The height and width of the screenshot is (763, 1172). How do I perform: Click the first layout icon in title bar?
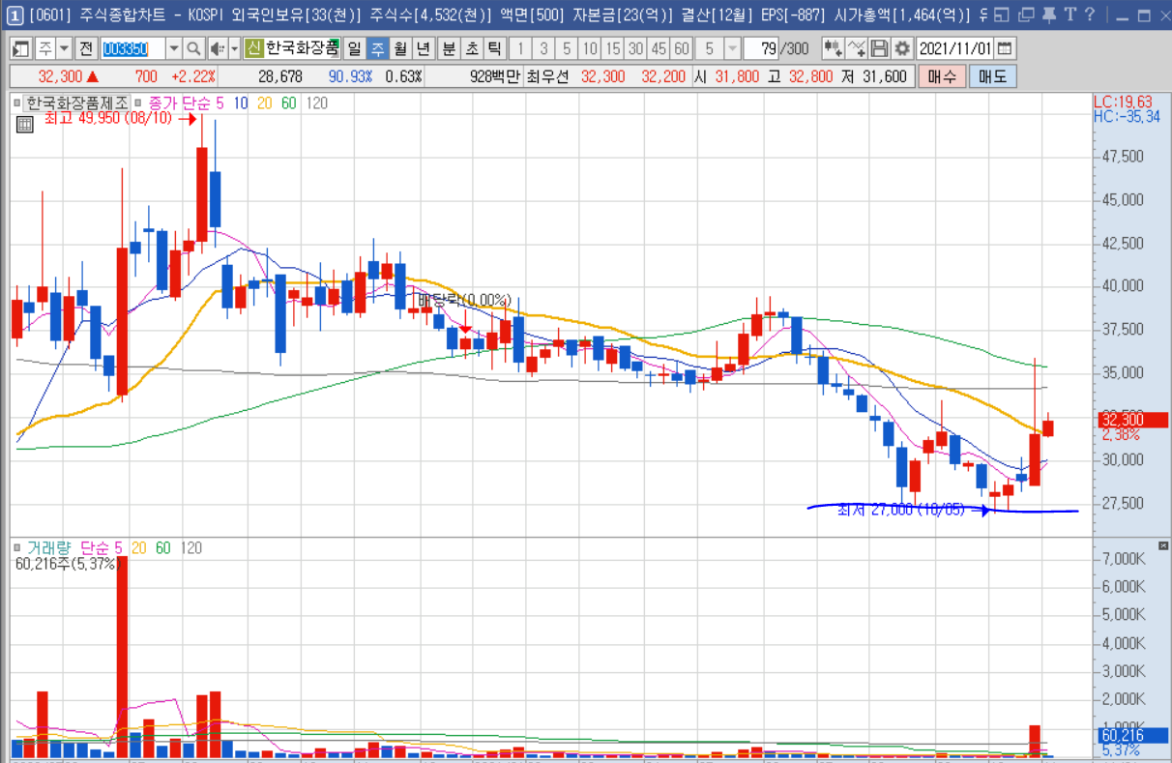[1002, 15]
